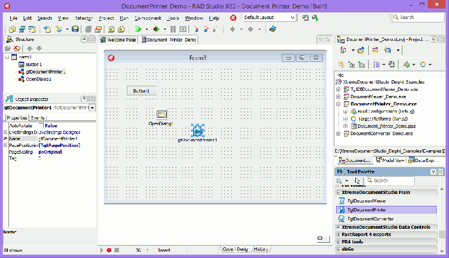Open the Model View tab

click(390, 160)
